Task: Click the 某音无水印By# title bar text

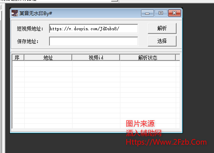Action: coord(36,14)
